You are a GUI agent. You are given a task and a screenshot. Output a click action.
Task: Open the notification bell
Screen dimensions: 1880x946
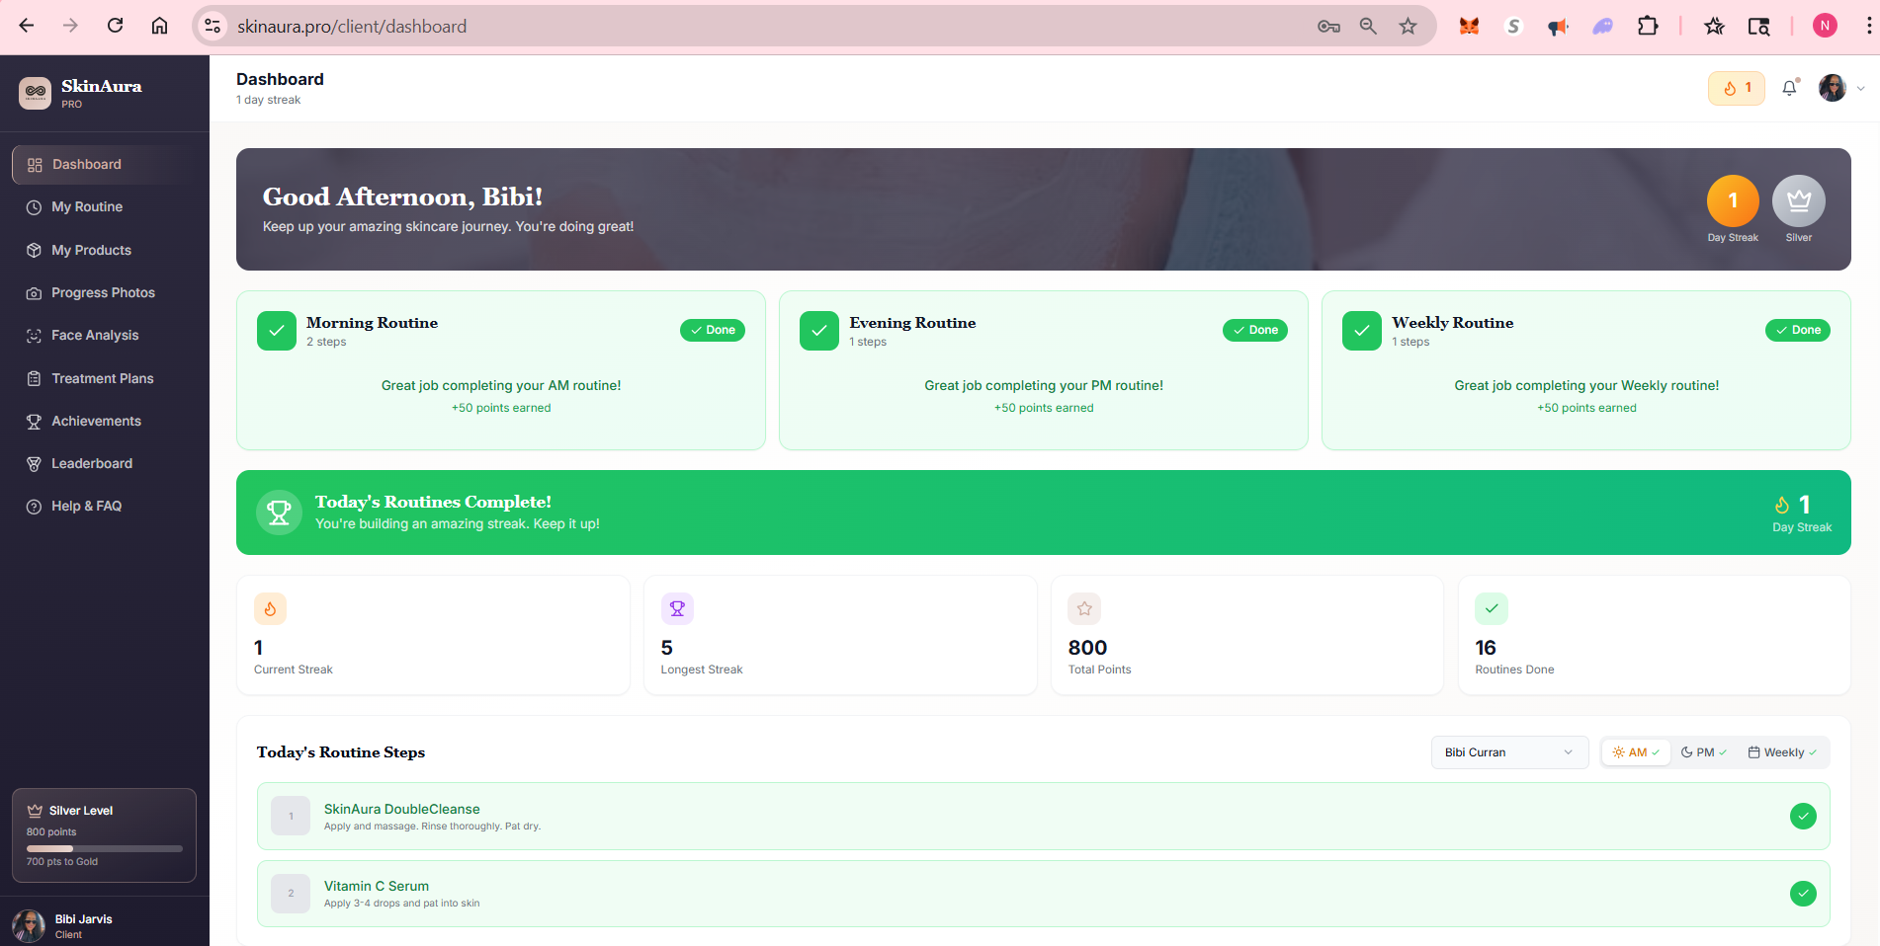tap(1788, 88)
